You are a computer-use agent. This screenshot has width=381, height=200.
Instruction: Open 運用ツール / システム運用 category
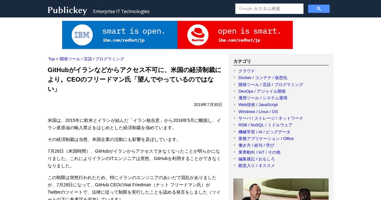[x=263, y=98]
